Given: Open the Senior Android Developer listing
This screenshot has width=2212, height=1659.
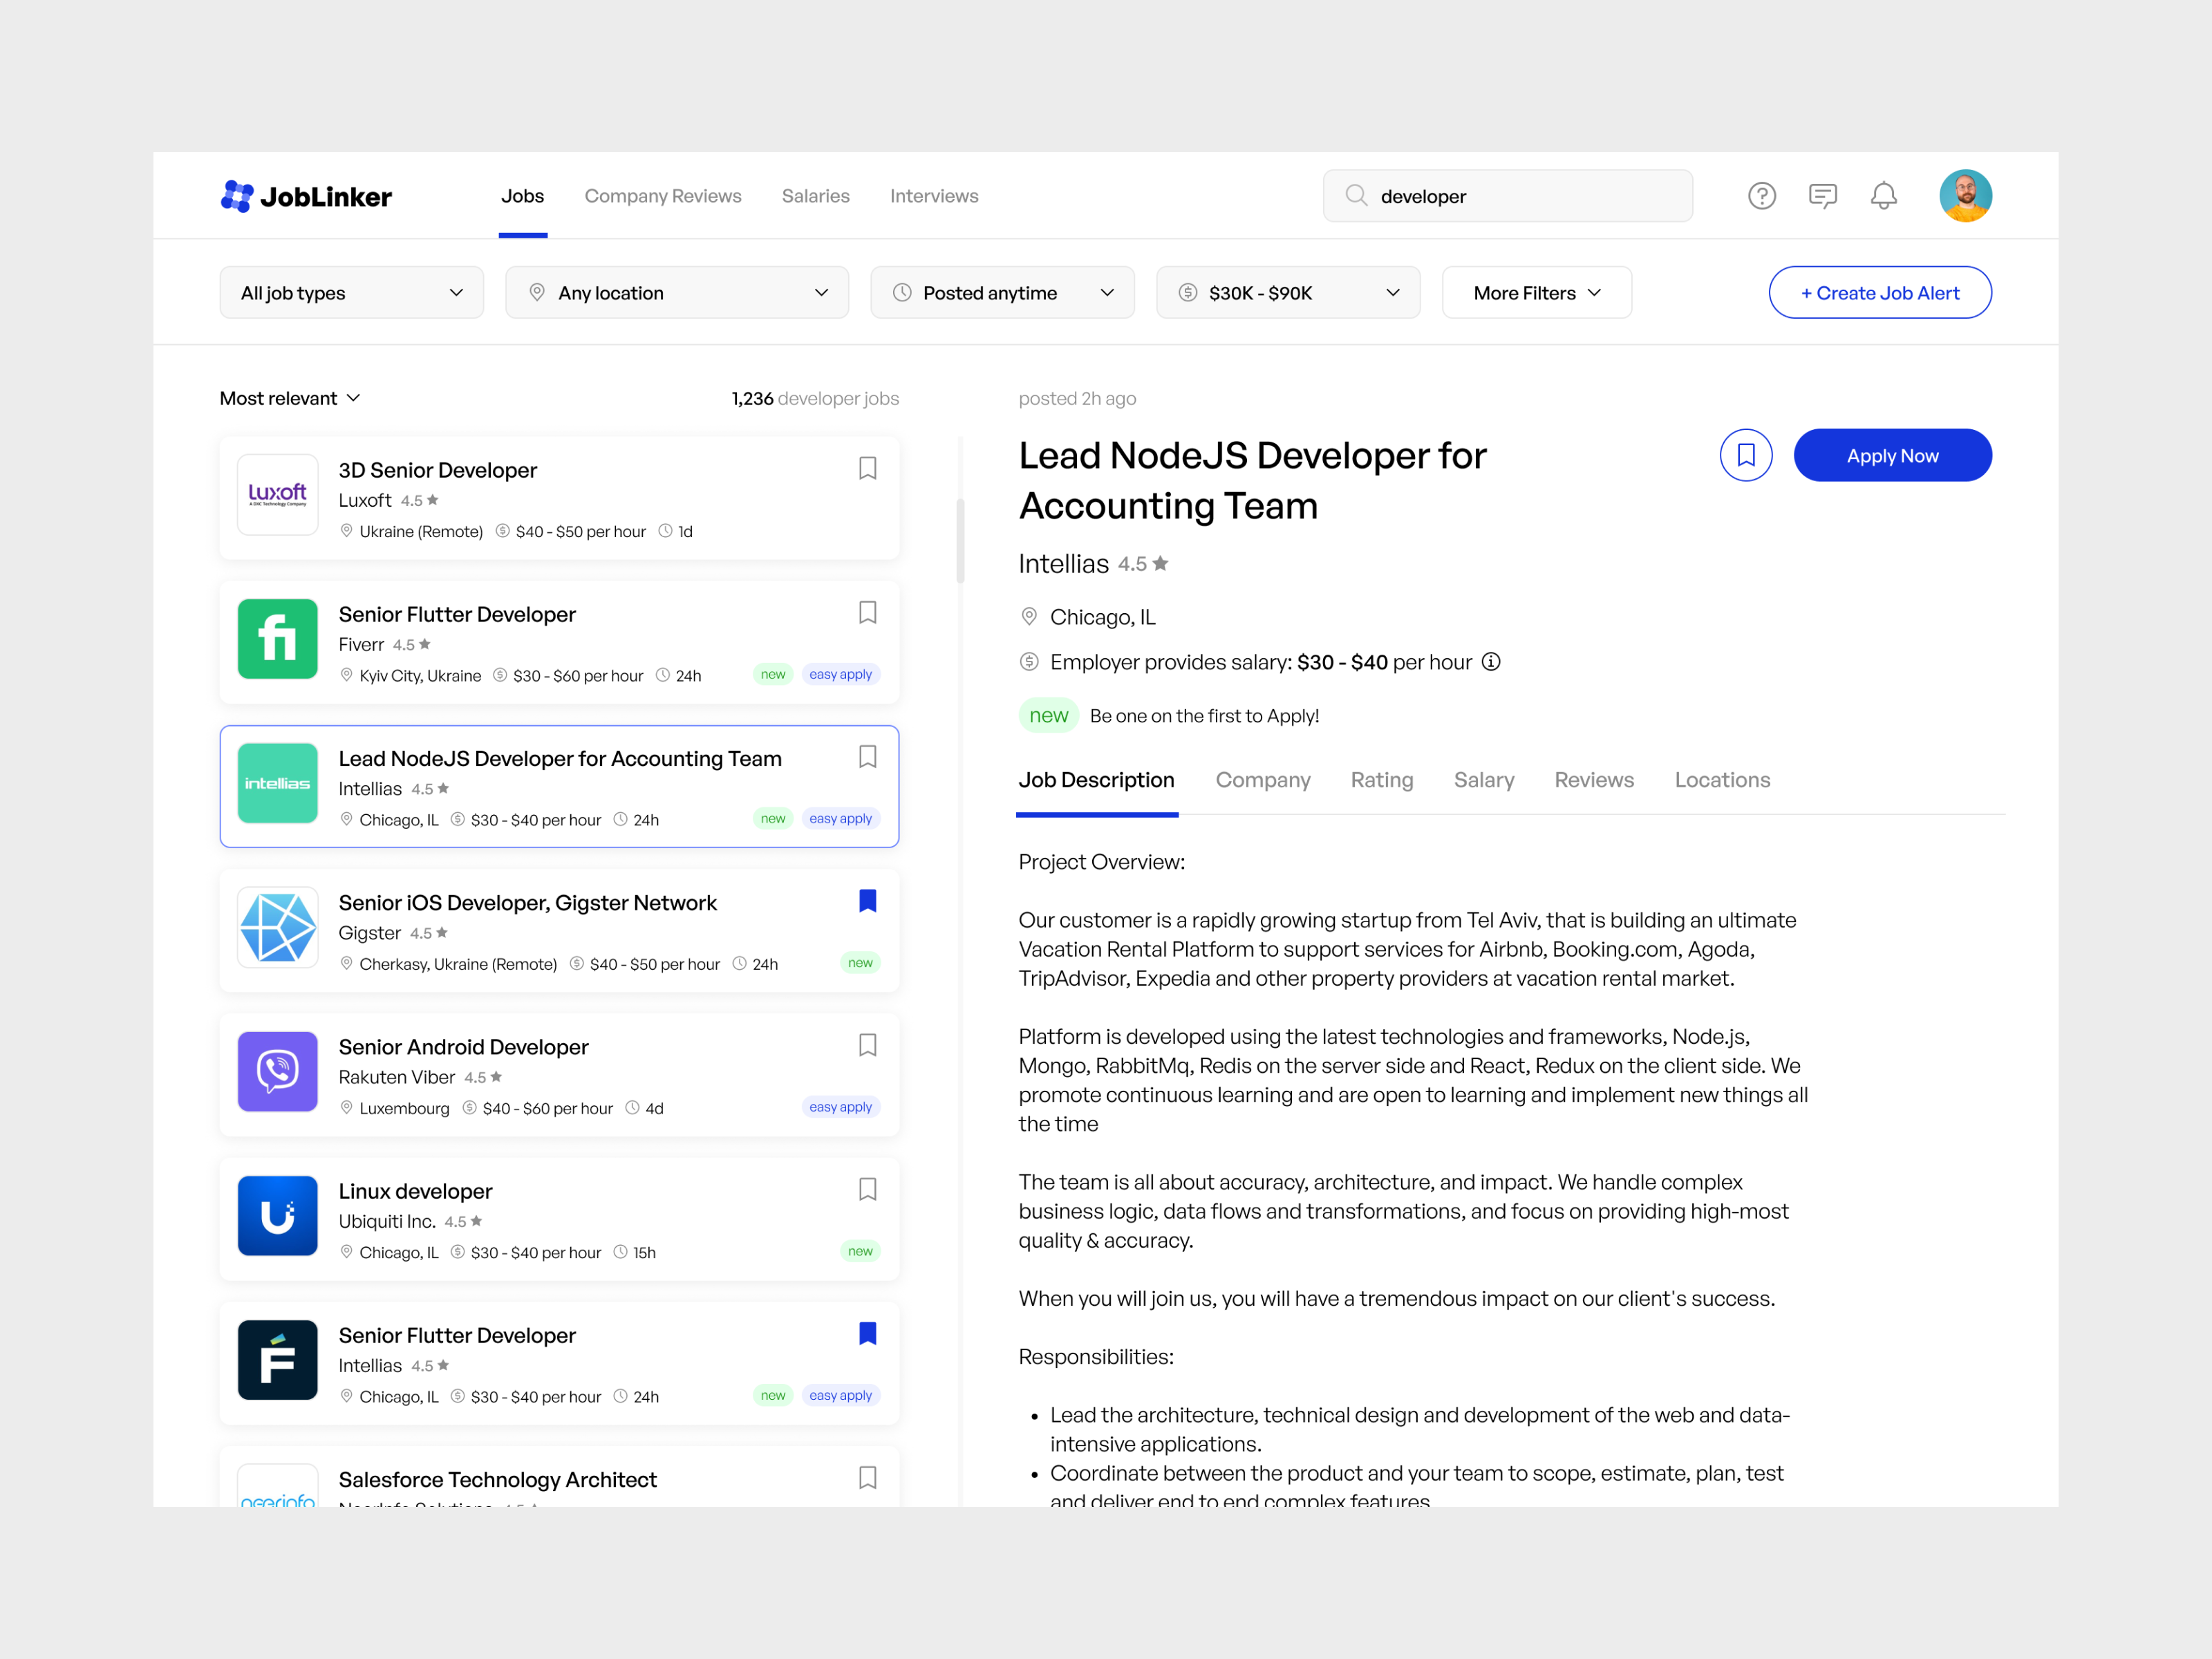Looking at the screenshot, I should point(559,1074).
